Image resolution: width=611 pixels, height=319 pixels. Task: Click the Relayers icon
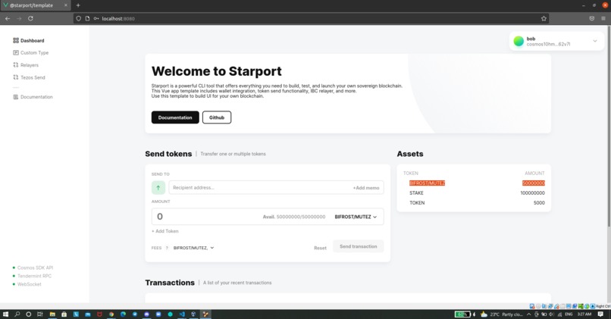[16, 65]
